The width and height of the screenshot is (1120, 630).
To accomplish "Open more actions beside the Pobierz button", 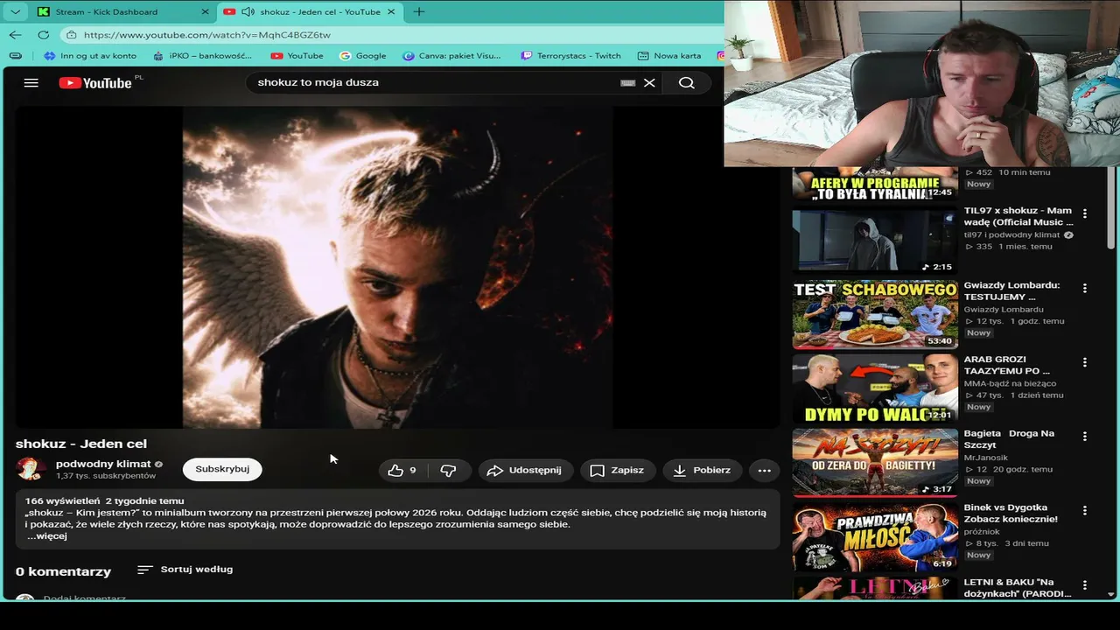I will (x=764, y=470).
